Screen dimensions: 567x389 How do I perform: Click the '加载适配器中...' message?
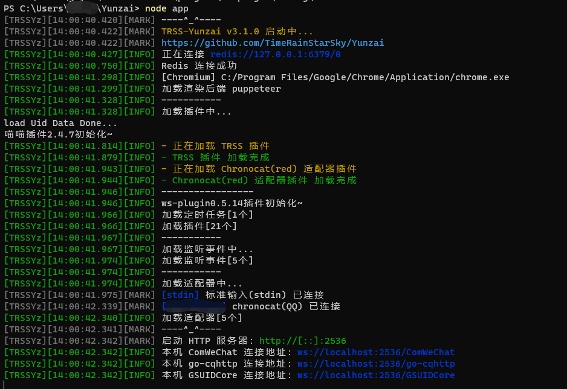202,283
